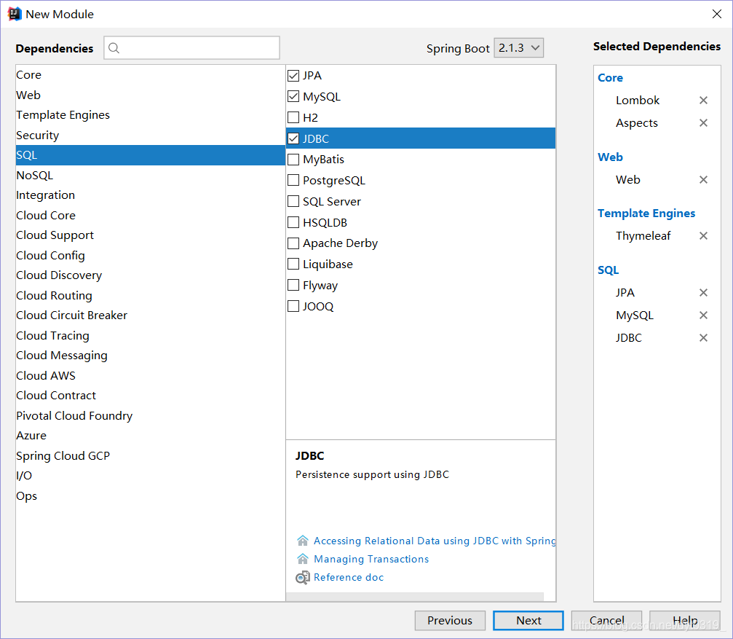Select the Integration category

click(150, 195)
